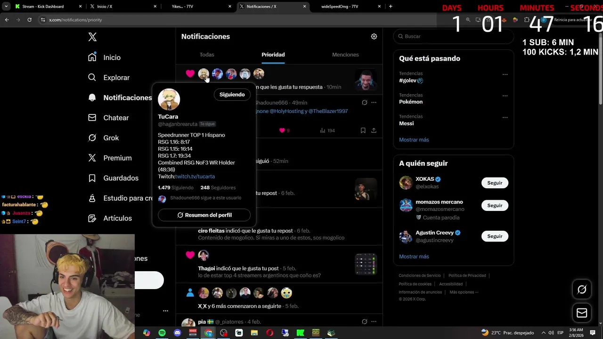Open volume control in system tray
Screen dimensions: 603x339
click(551, 333)
